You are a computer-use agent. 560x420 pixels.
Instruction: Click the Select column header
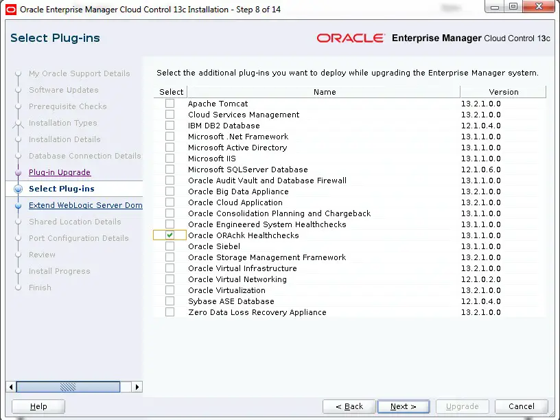pos(171,92)
